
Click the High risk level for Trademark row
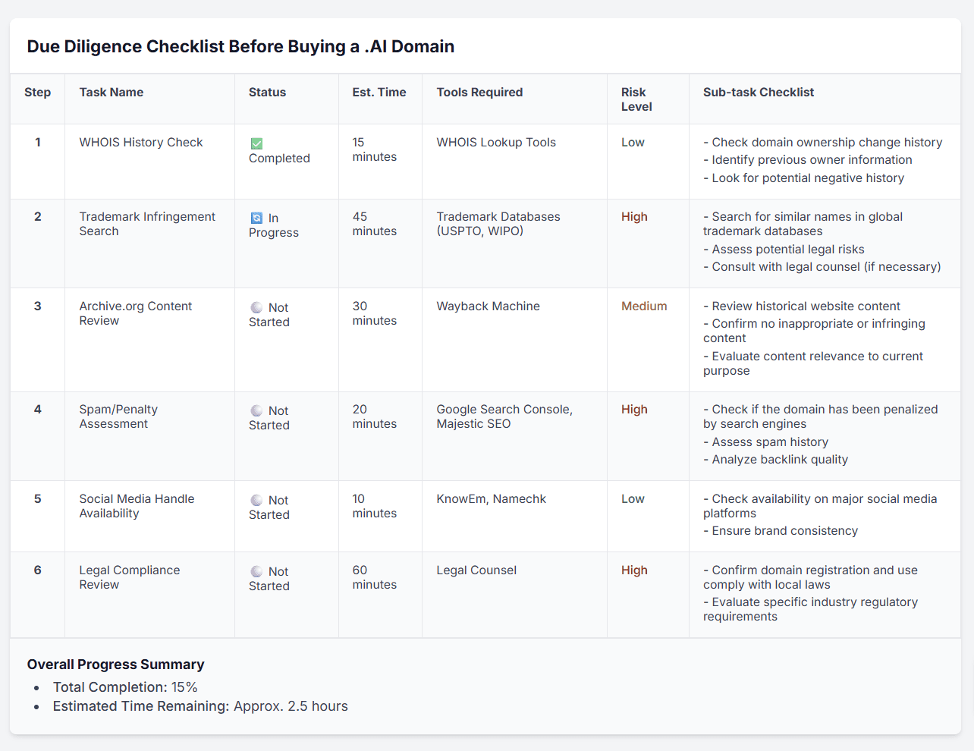pyautogui.click(x=634, y=217)
